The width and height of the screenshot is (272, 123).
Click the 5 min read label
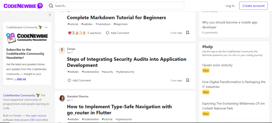point(176,33)
